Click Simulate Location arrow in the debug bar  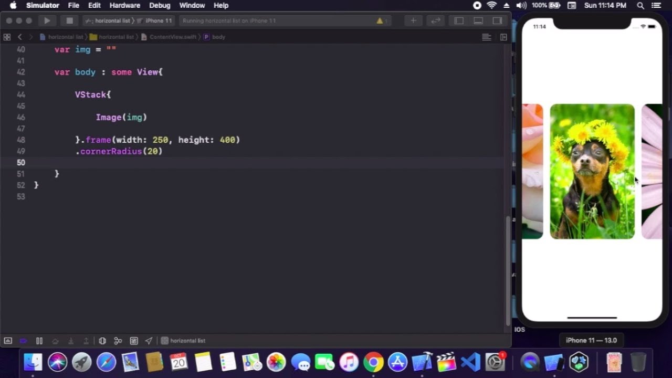tap(149, 341)
